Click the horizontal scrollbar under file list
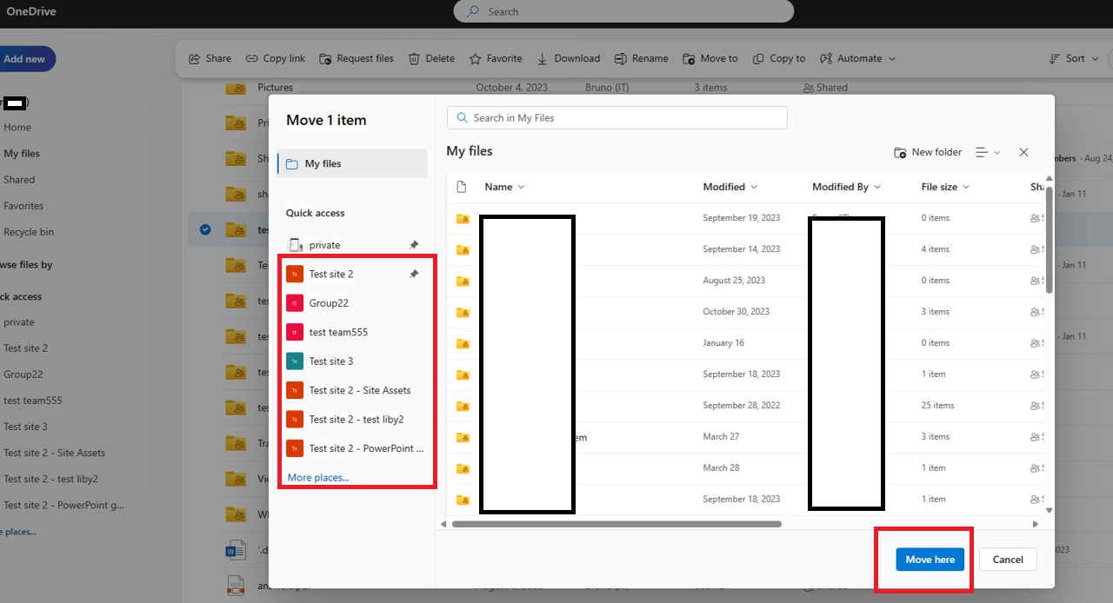 click(x=616, y=524)
